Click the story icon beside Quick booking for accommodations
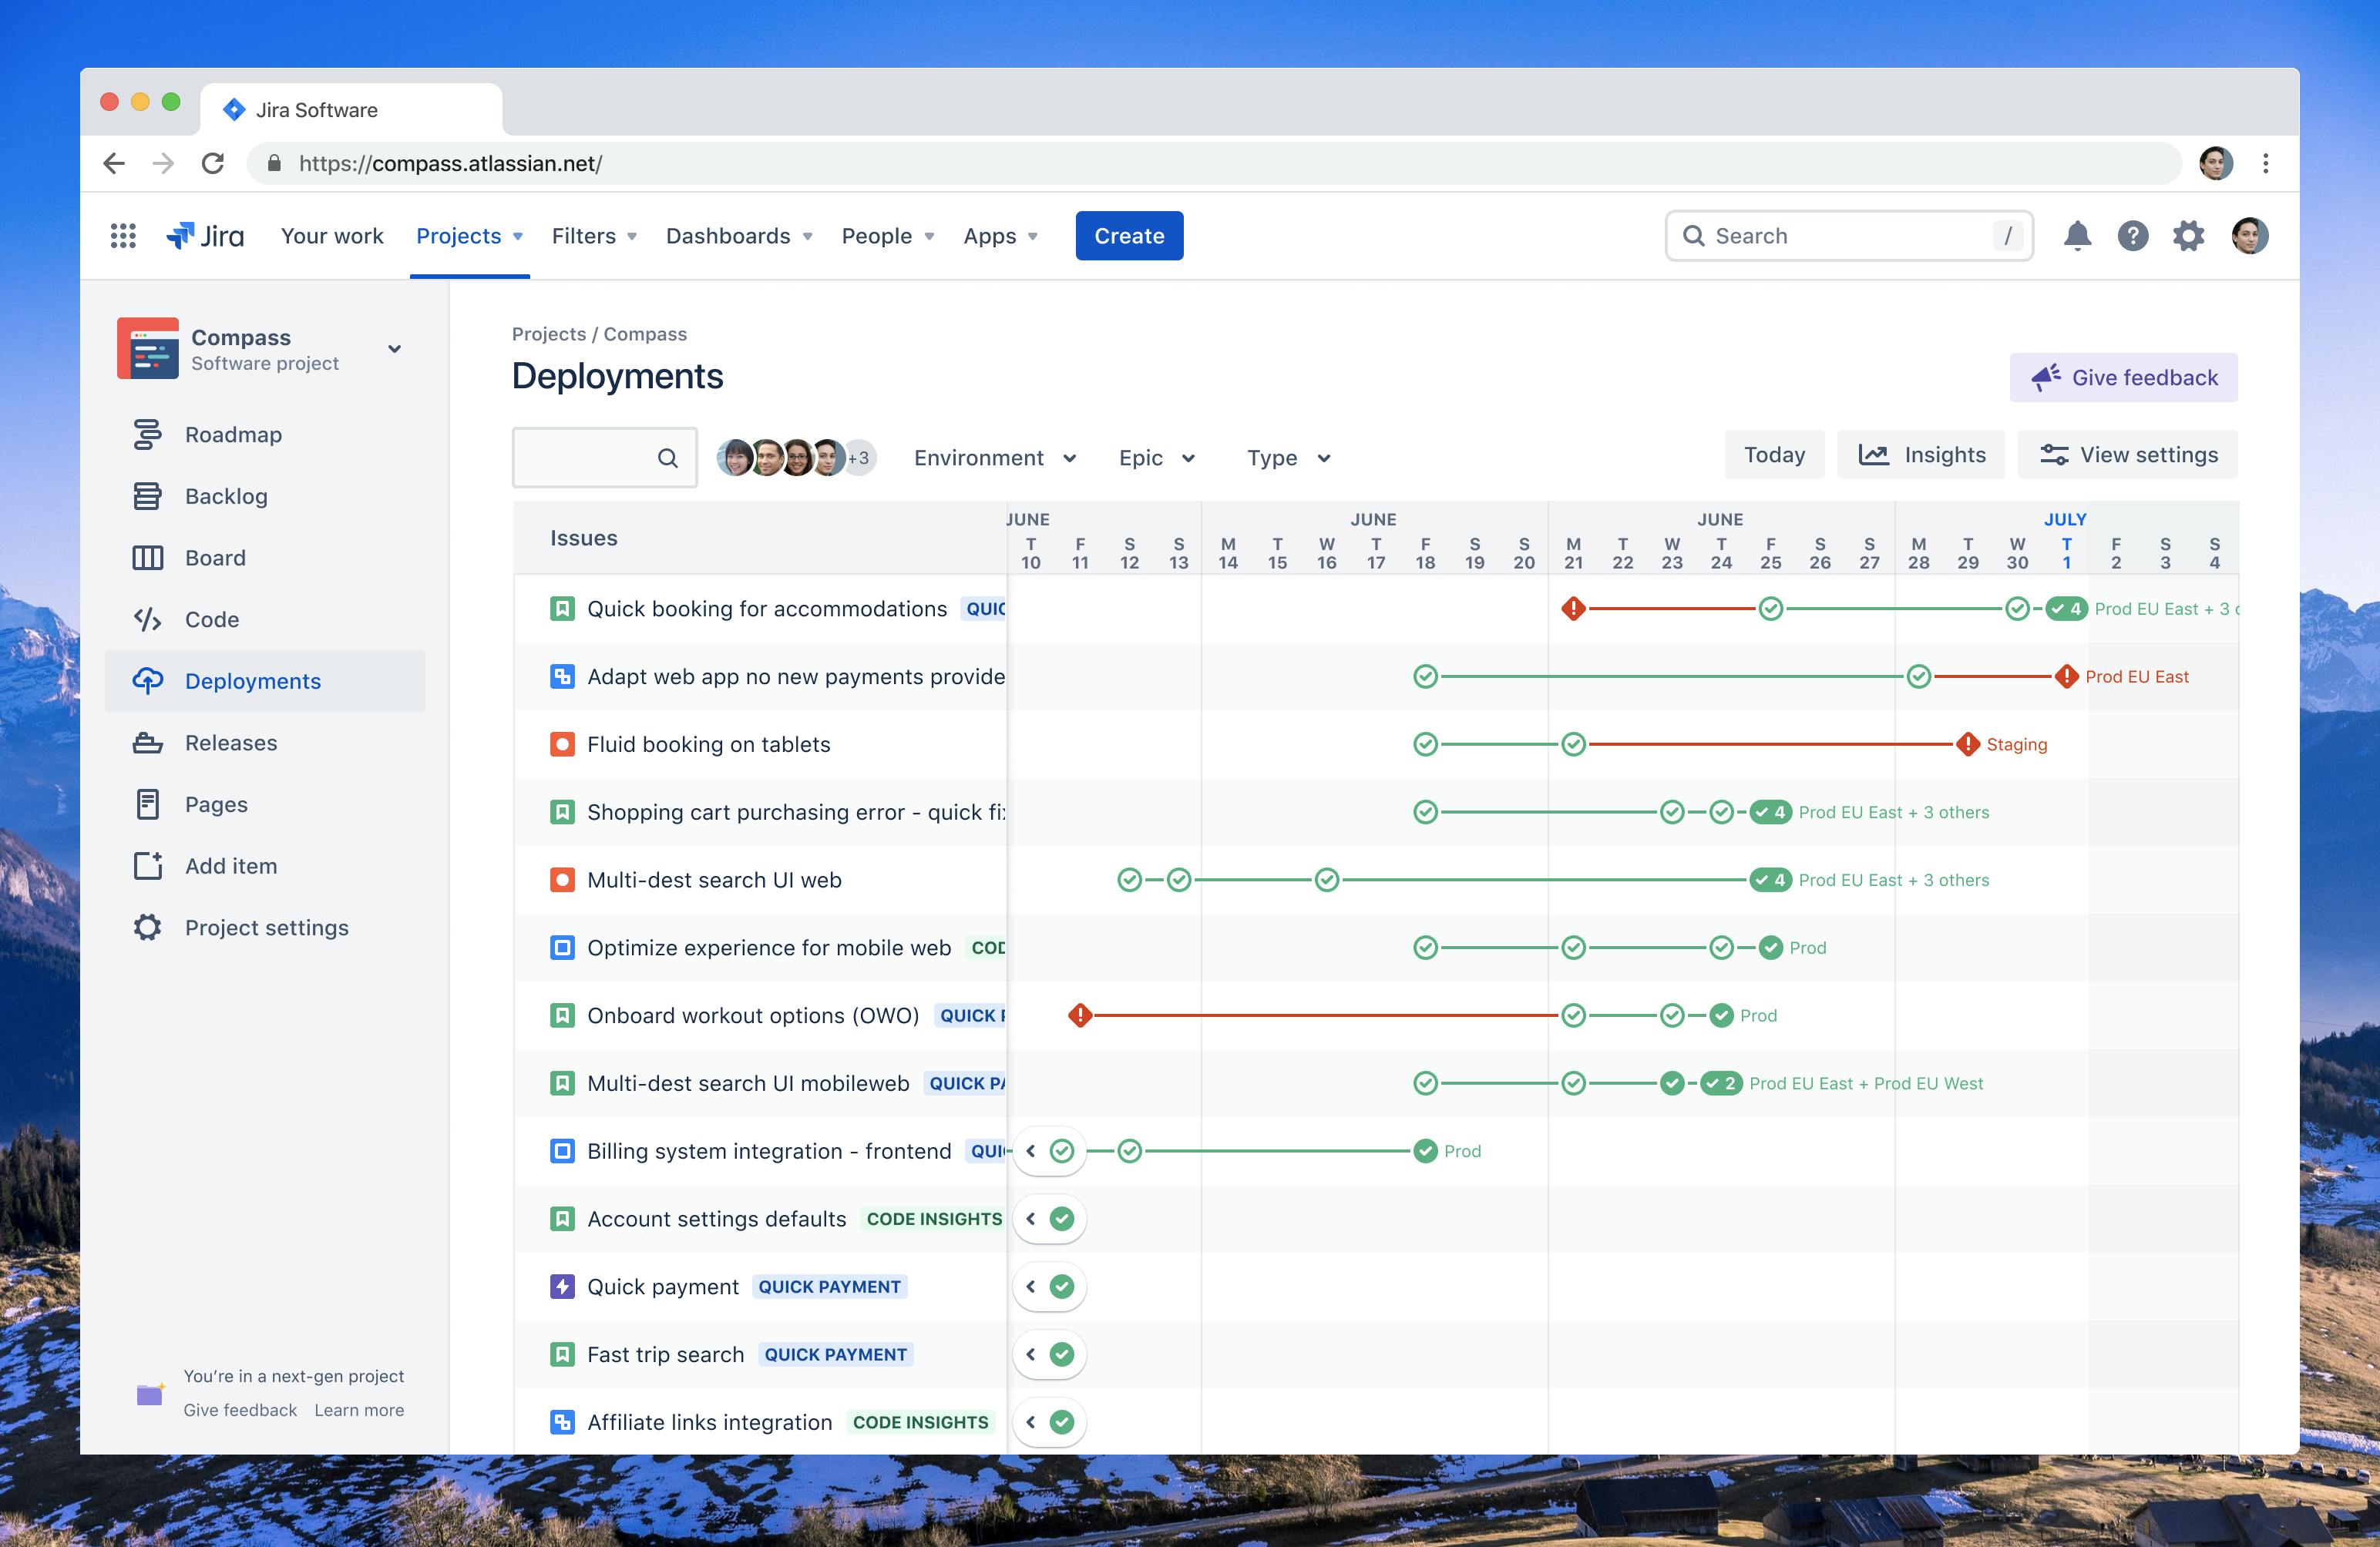This screenshot has width=2380, height=1547. point(563,609)
